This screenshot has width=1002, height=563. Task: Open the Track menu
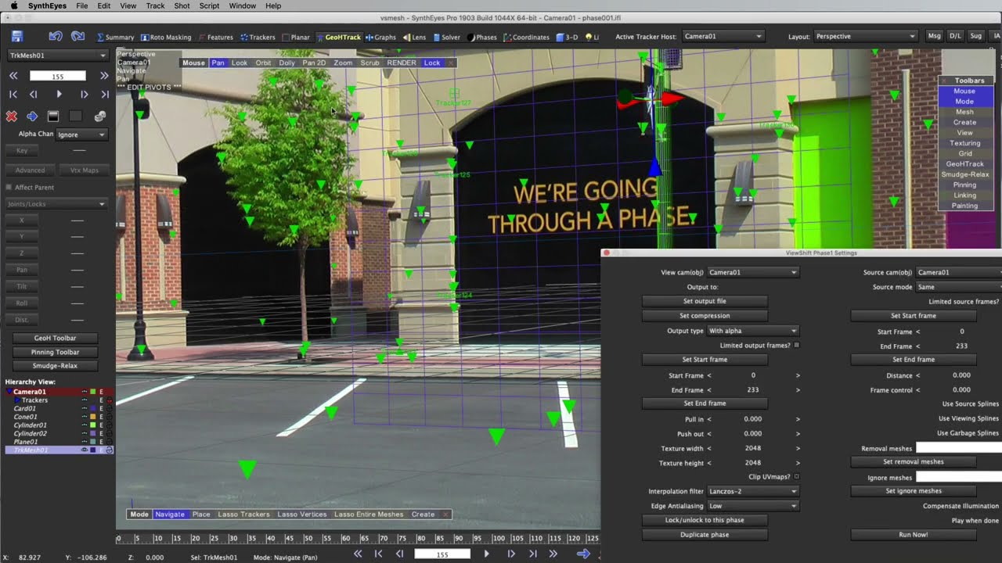point(155,5)
